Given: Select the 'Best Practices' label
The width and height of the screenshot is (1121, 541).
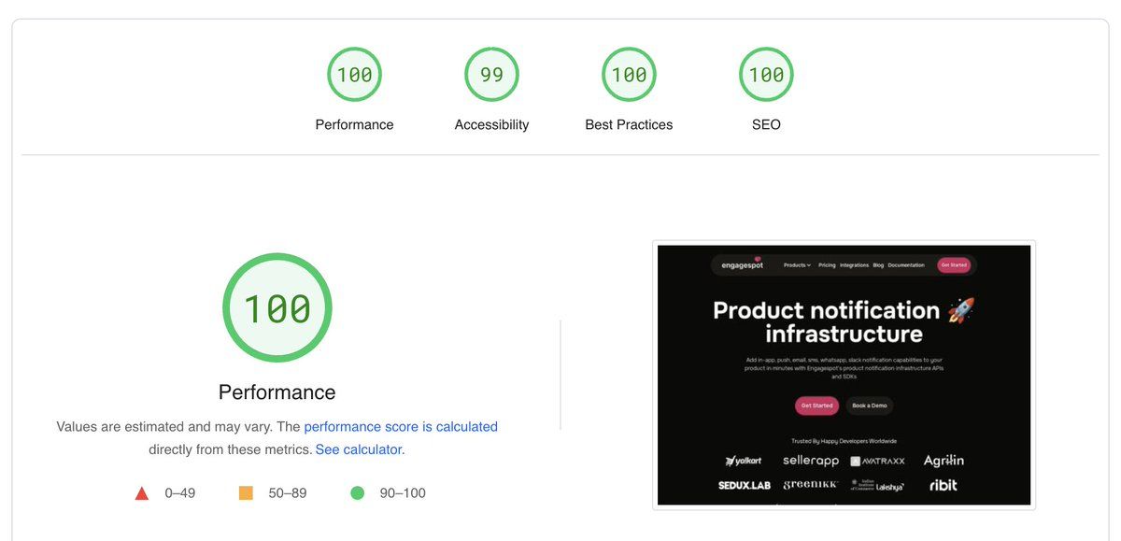Looking at the screenshot, I should pyautogui.click(x=629, y=124).
